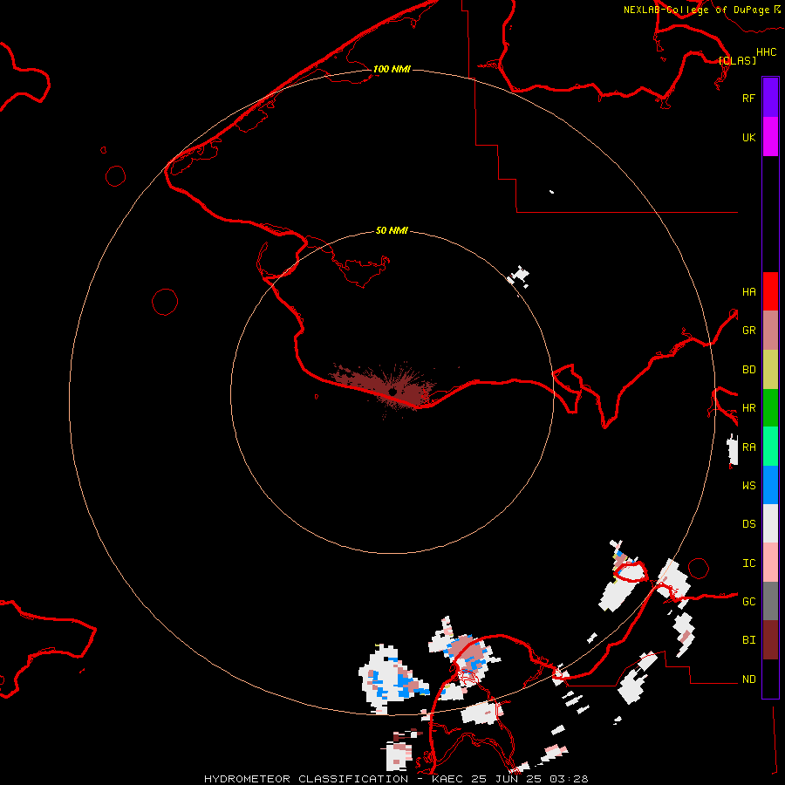
Task: Click the 'RF' legend label text
Action: coord(748,98)
